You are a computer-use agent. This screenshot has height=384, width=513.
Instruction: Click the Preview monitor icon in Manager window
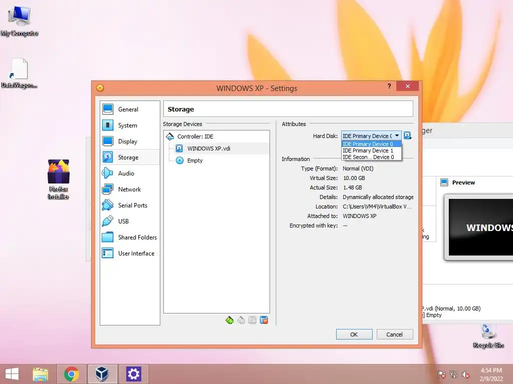[444, 182]
